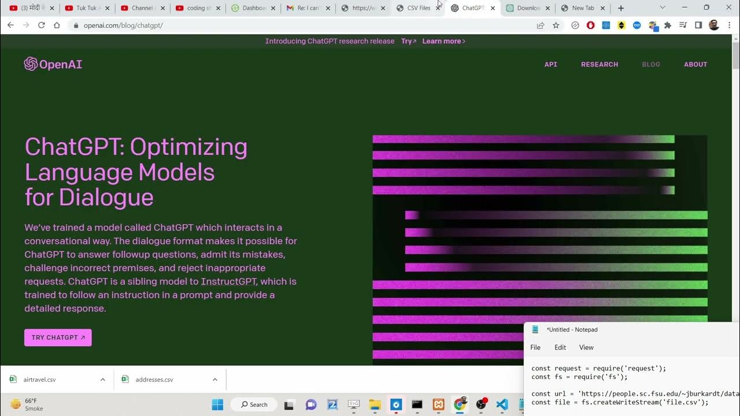Reload the page with the refresh icon
Screen dimensions: 740x416
(x=42, y=25)
